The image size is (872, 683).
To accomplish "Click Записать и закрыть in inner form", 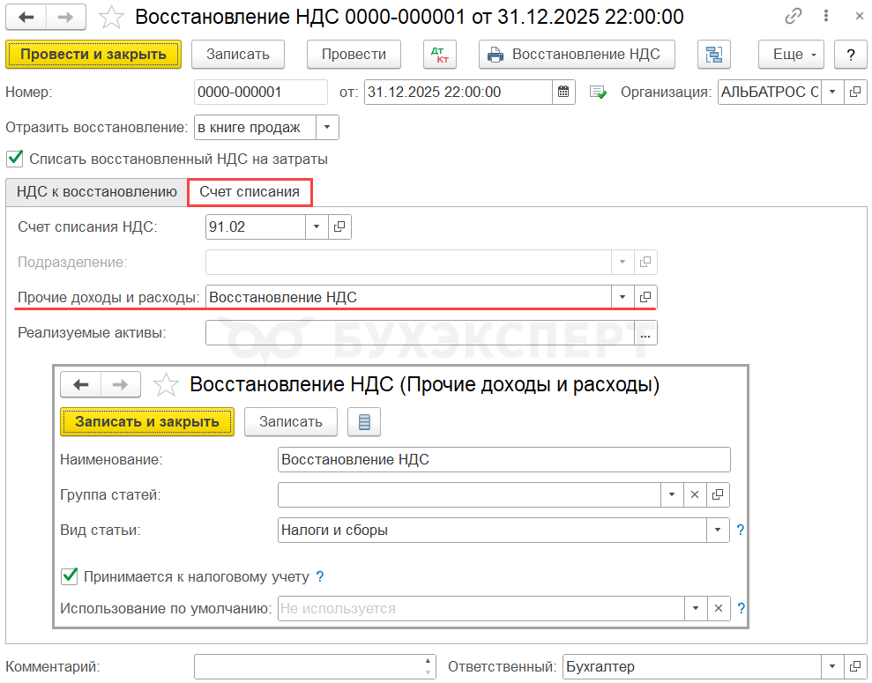I will [x=146, y=421].
